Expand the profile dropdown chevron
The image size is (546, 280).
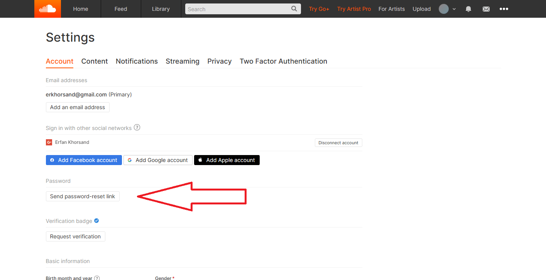tap(454, 9)
